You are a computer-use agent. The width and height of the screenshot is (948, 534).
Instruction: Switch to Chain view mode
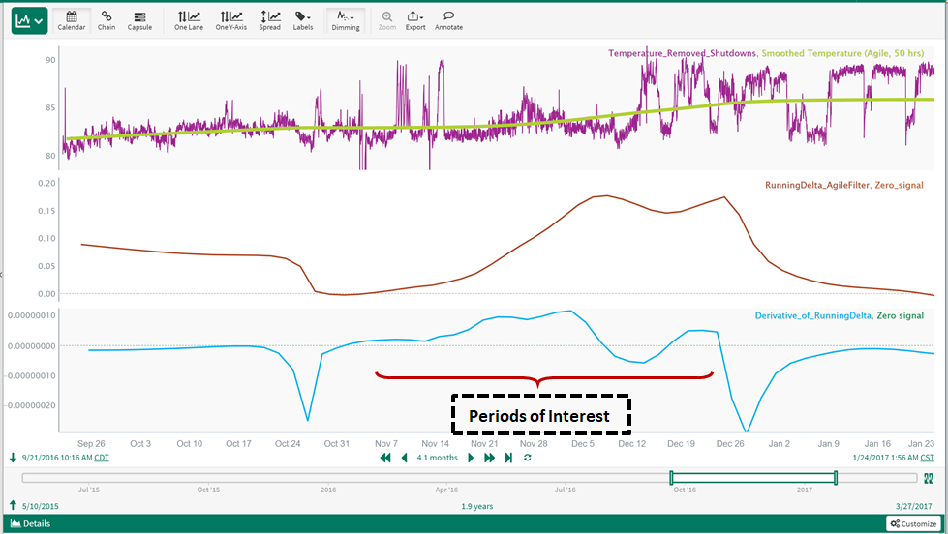pyautogui.click(x=106, y=20)
